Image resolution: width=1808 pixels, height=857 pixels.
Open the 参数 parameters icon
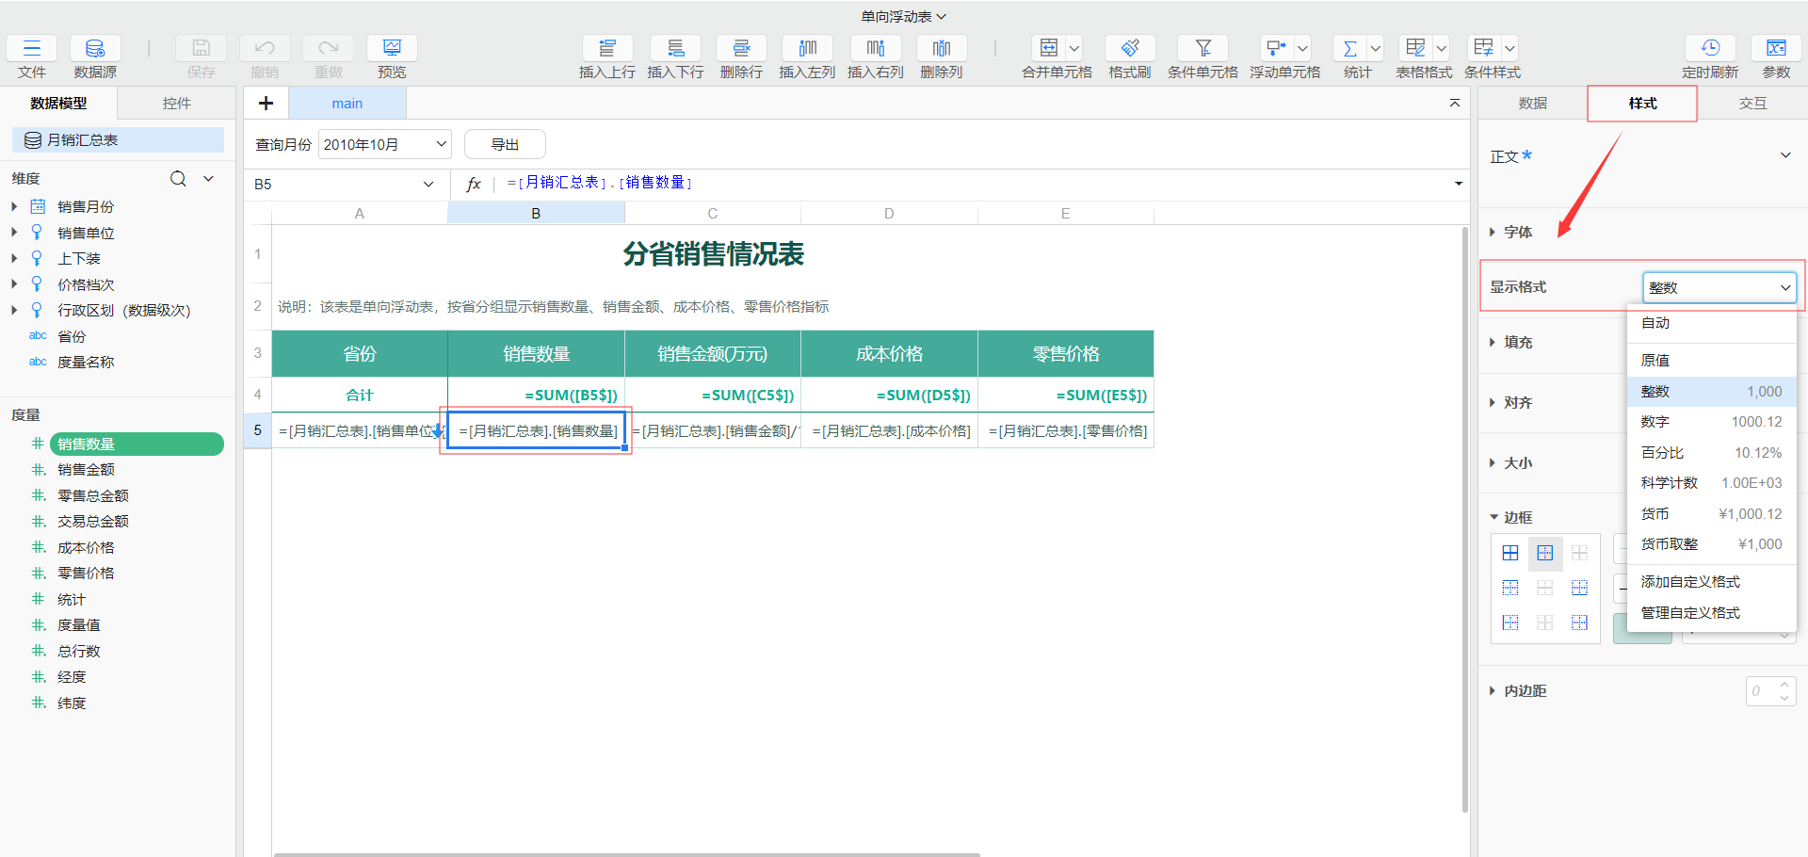tap(1776, 49)
